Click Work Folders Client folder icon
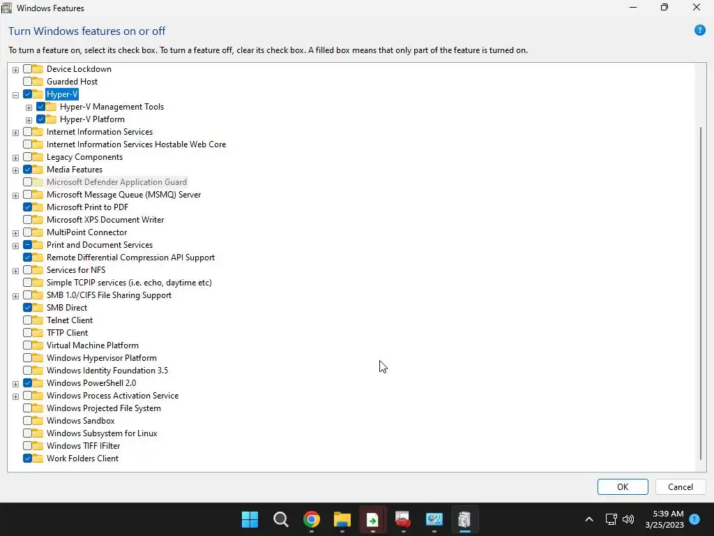This screenshot has height=536, width=714. pos(38,458)
